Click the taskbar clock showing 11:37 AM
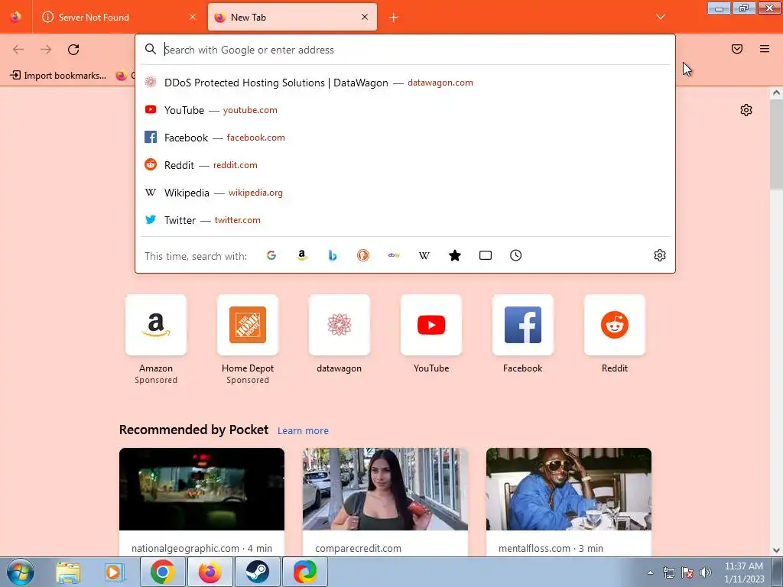The image size is (783, 587). coord(743,572)
